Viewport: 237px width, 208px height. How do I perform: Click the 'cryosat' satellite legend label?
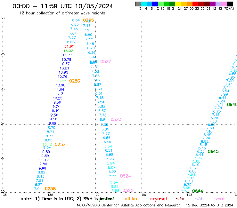point(159,199)
